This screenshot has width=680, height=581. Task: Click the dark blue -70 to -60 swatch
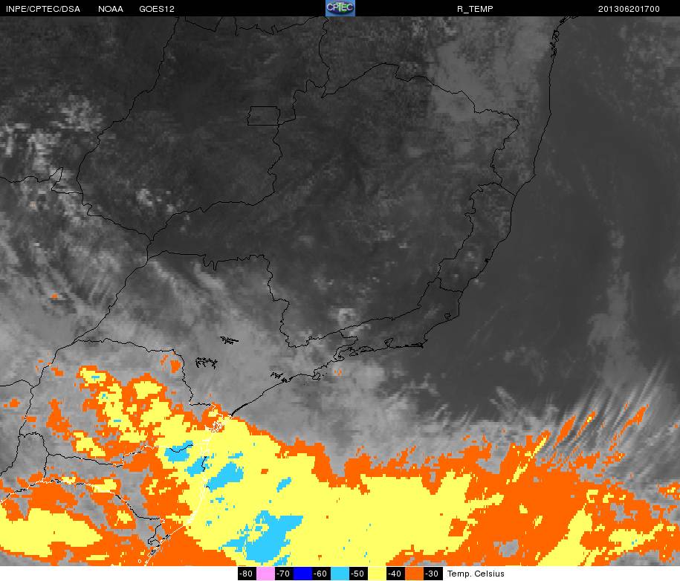tap(302, 574)
